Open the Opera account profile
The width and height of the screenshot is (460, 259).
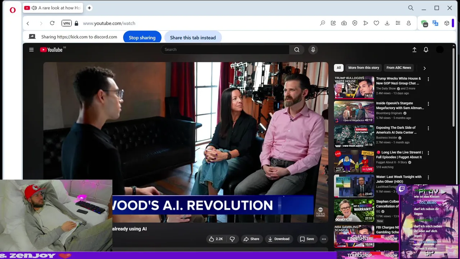point(409,23)
